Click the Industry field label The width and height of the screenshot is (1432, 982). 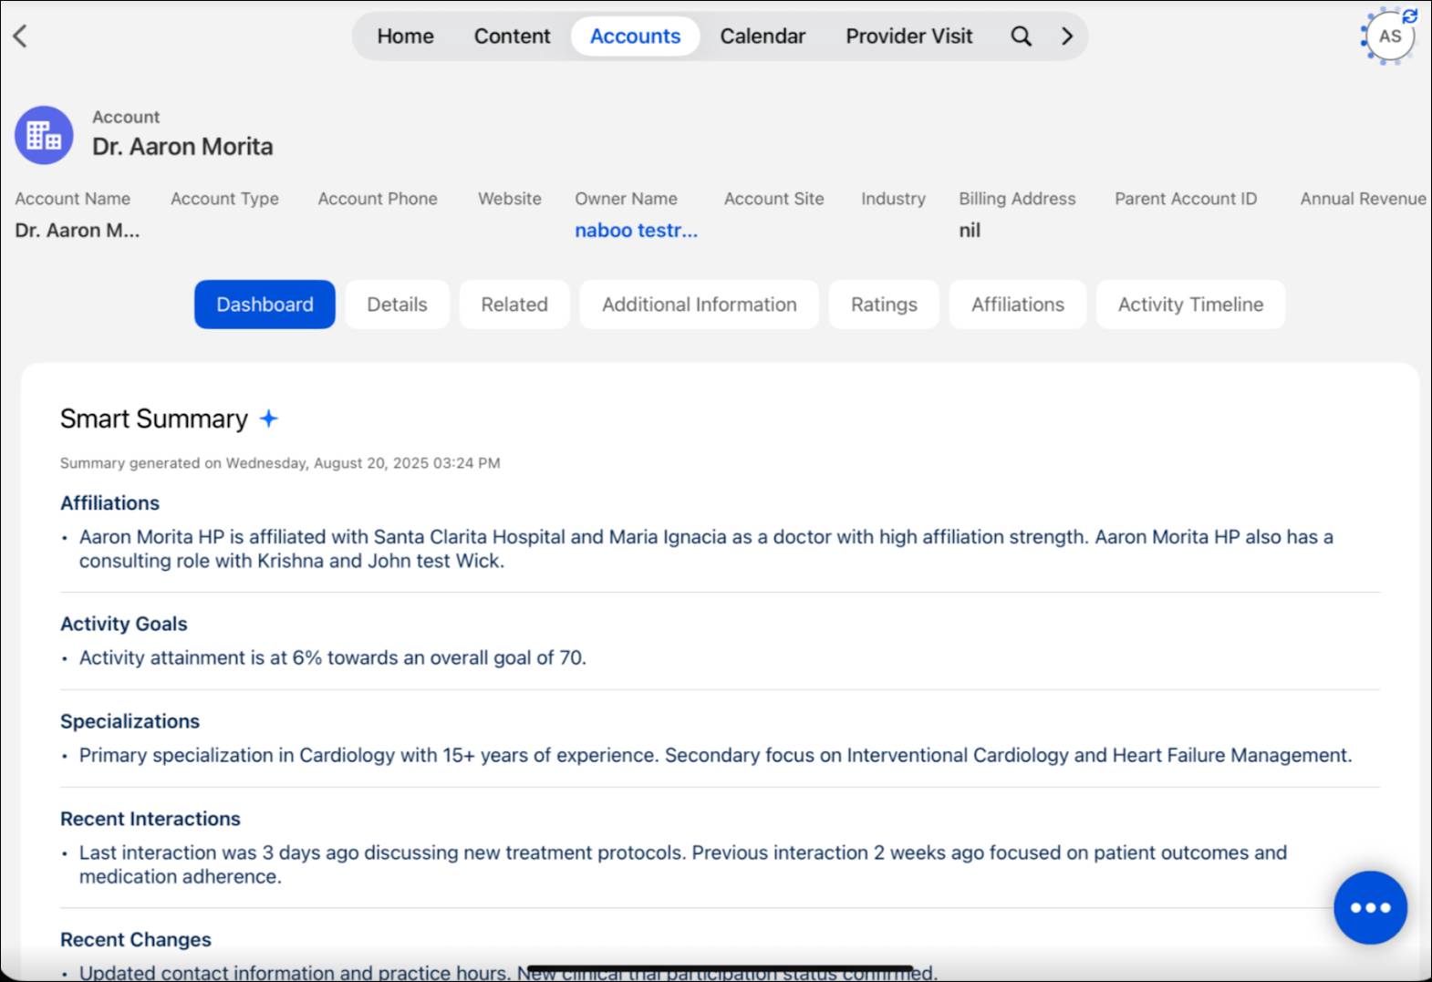(x=893, y=199)
